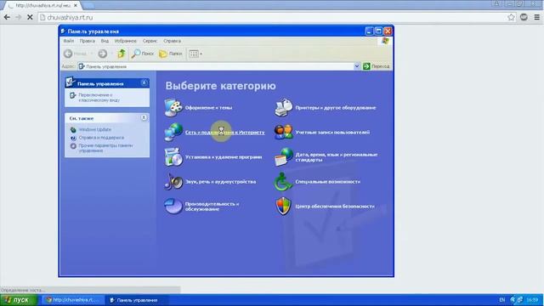The image size is (544, 306).
Task: Maximize the Control Panel window
Action: [x=378, y=31]
